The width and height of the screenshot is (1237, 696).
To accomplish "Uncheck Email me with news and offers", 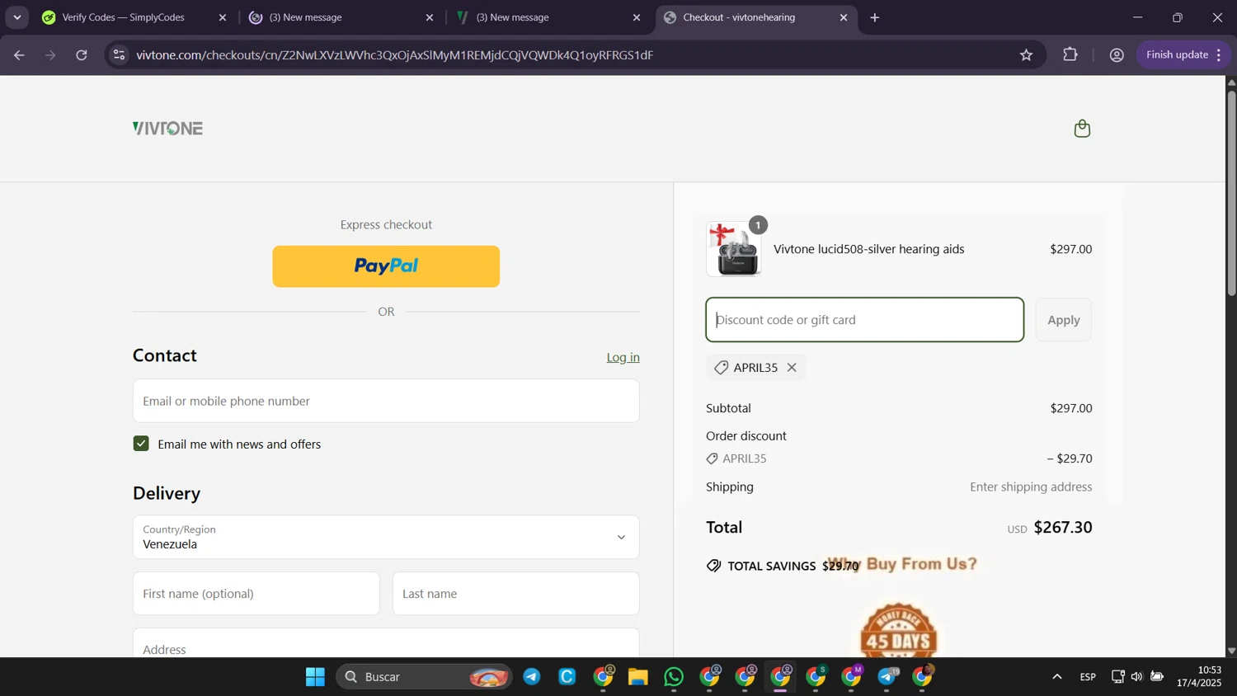I will (x=141, y=444).
